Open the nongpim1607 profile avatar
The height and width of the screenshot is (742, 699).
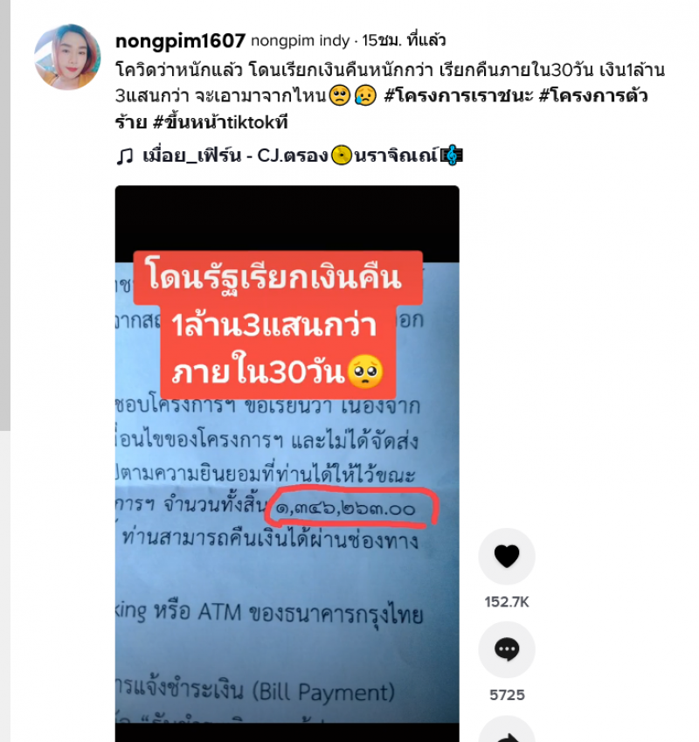(67, 58)
